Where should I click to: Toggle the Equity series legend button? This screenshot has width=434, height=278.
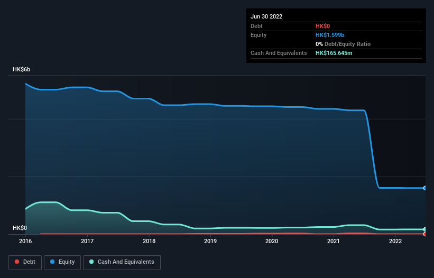point(62,262)
